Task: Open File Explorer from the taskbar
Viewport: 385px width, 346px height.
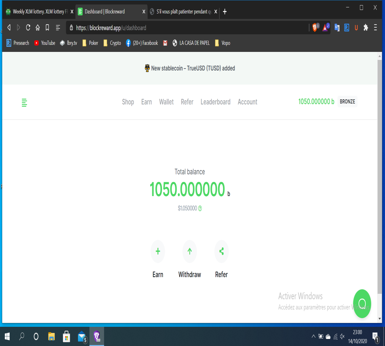Action: 51,336
